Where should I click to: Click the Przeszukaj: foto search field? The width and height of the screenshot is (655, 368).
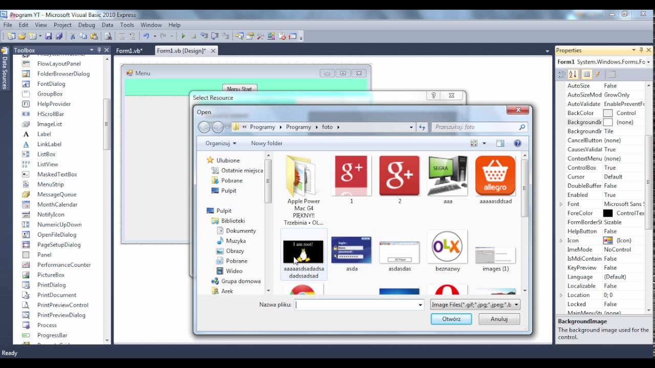(479, 127)
